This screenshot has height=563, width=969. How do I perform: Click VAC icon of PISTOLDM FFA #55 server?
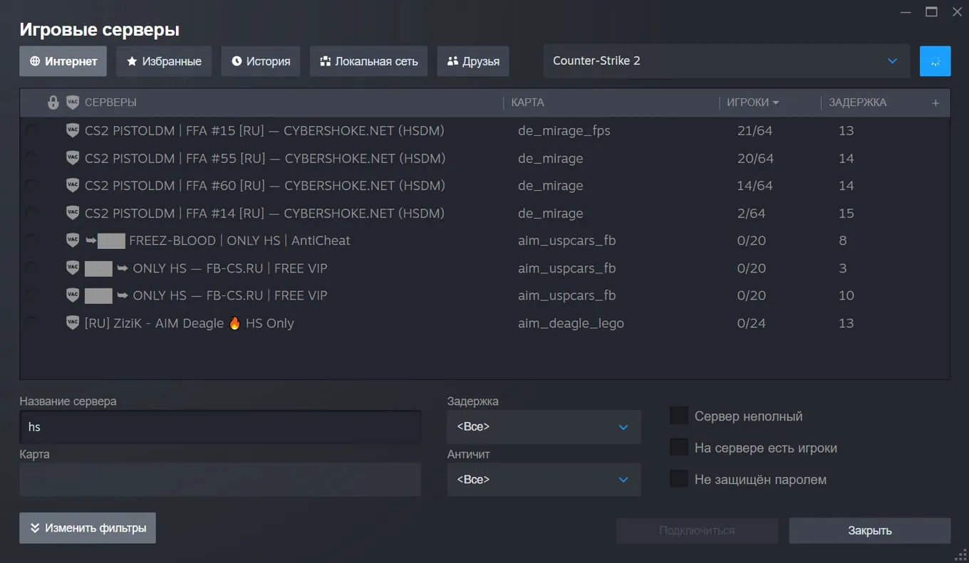tap(72, 158)
